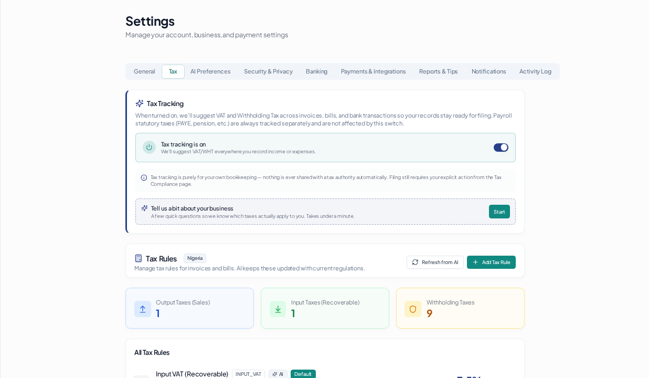
Task: Switch to the AI Preferences tab
Action: [210, 71]
